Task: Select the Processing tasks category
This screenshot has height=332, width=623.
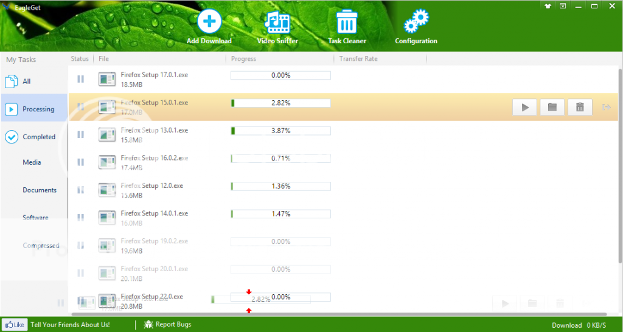Action: [x=34, y=109]
